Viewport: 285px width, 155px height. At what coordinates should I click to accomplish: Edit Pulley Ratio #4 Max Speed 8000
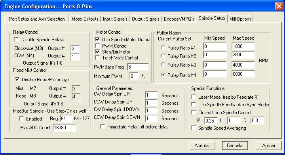(x=243, y=74)
